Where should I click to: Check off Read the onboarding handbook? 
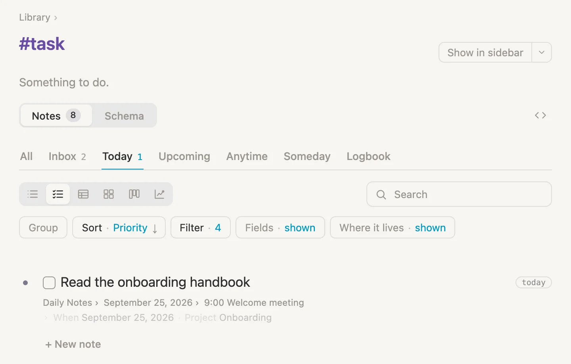[x=49, y=283]
